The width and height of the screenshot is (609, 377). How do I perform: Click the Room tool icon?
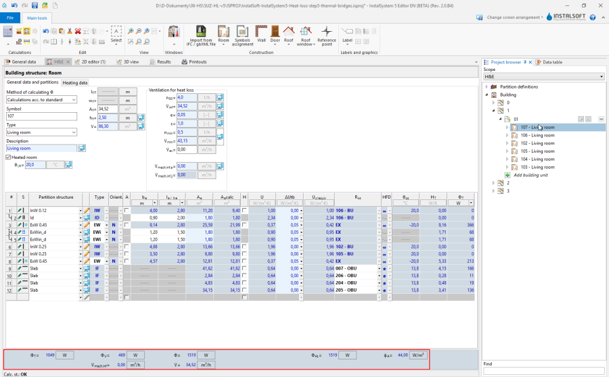click(223, 32)
